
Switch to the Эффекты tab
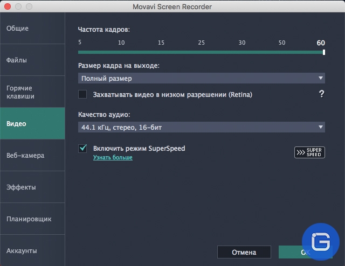click(32, 187)
